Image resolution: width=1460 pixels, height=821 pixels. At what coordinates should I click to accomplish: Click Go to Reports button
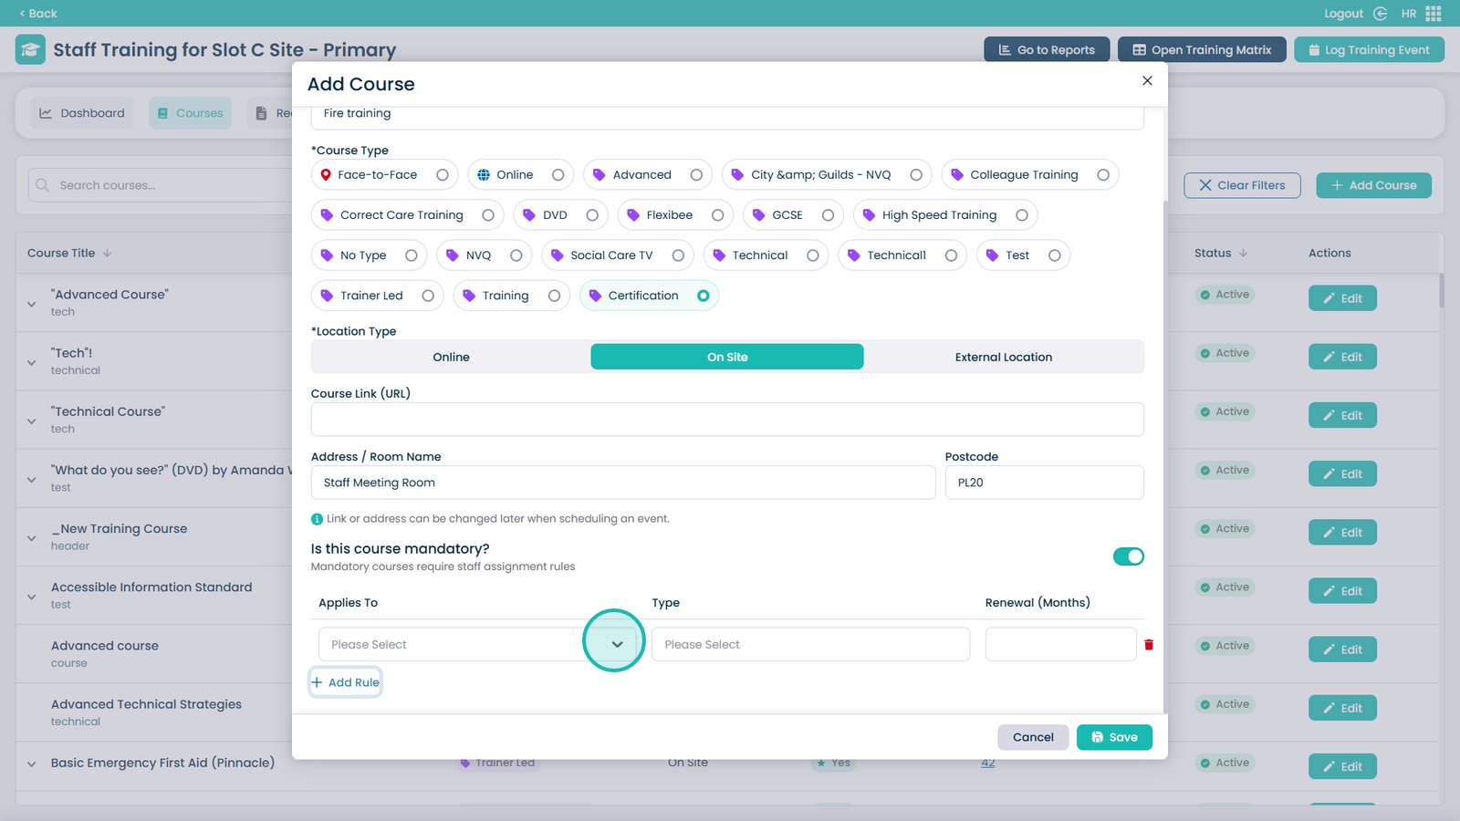[1047, 50]
